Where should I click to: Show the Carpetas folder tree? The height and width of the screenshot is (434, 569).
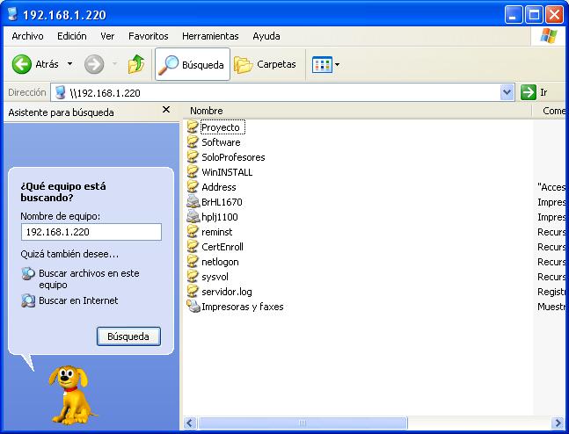[x=266, y=64]
